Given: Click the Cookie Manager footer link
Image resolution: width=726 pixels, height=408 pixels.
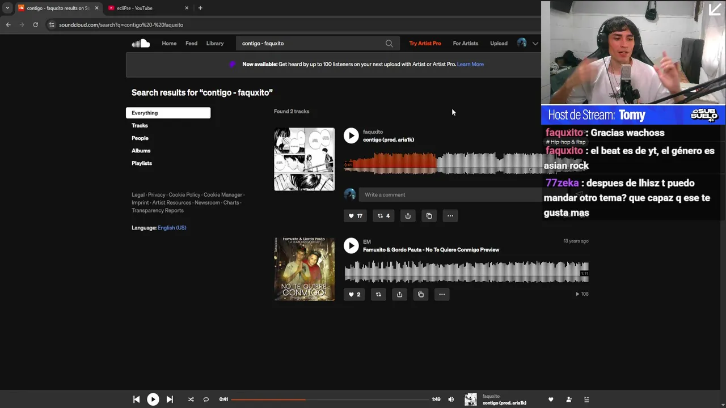Looking at the screenshot, I should 223,194.
